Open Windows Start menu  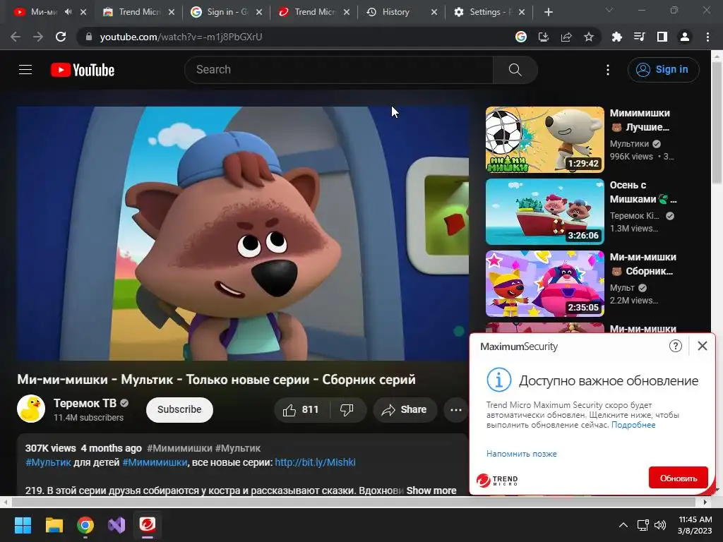pyautogui.click(x=23, y=525)
